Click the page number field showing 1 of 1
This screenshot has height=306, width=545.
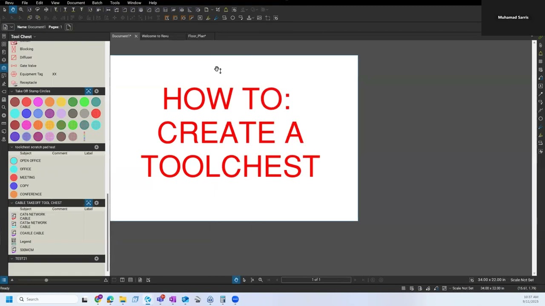tap(316, 280)
